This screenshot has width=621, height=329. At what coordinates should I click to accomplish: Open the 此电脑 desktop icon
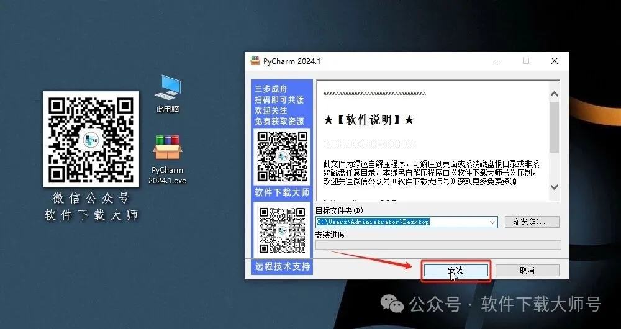(x=168, y=94)
